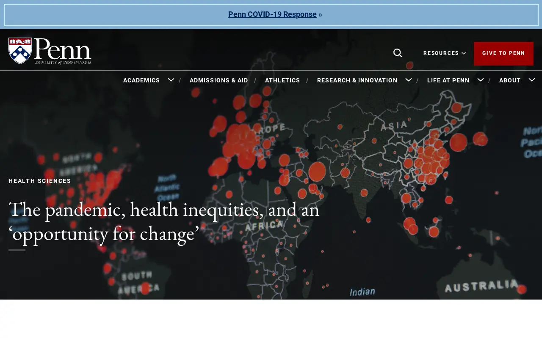
Task: Expand the Life at Penn chevron
Action: point(481,80)
